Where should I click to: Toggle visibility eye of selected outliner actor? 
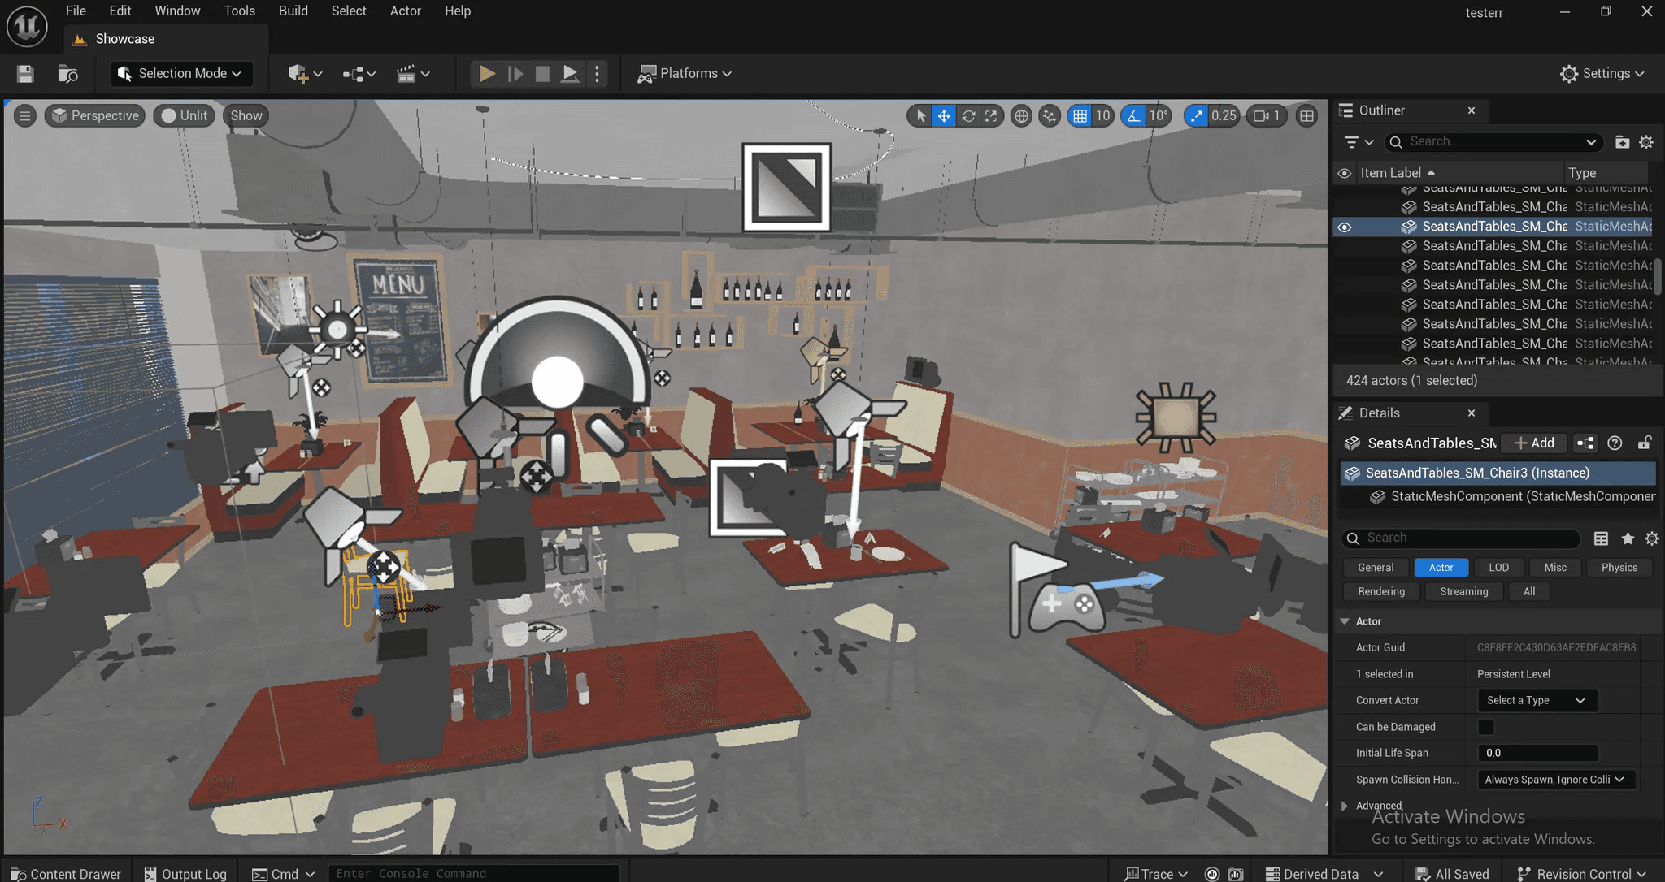point(1345,227)
